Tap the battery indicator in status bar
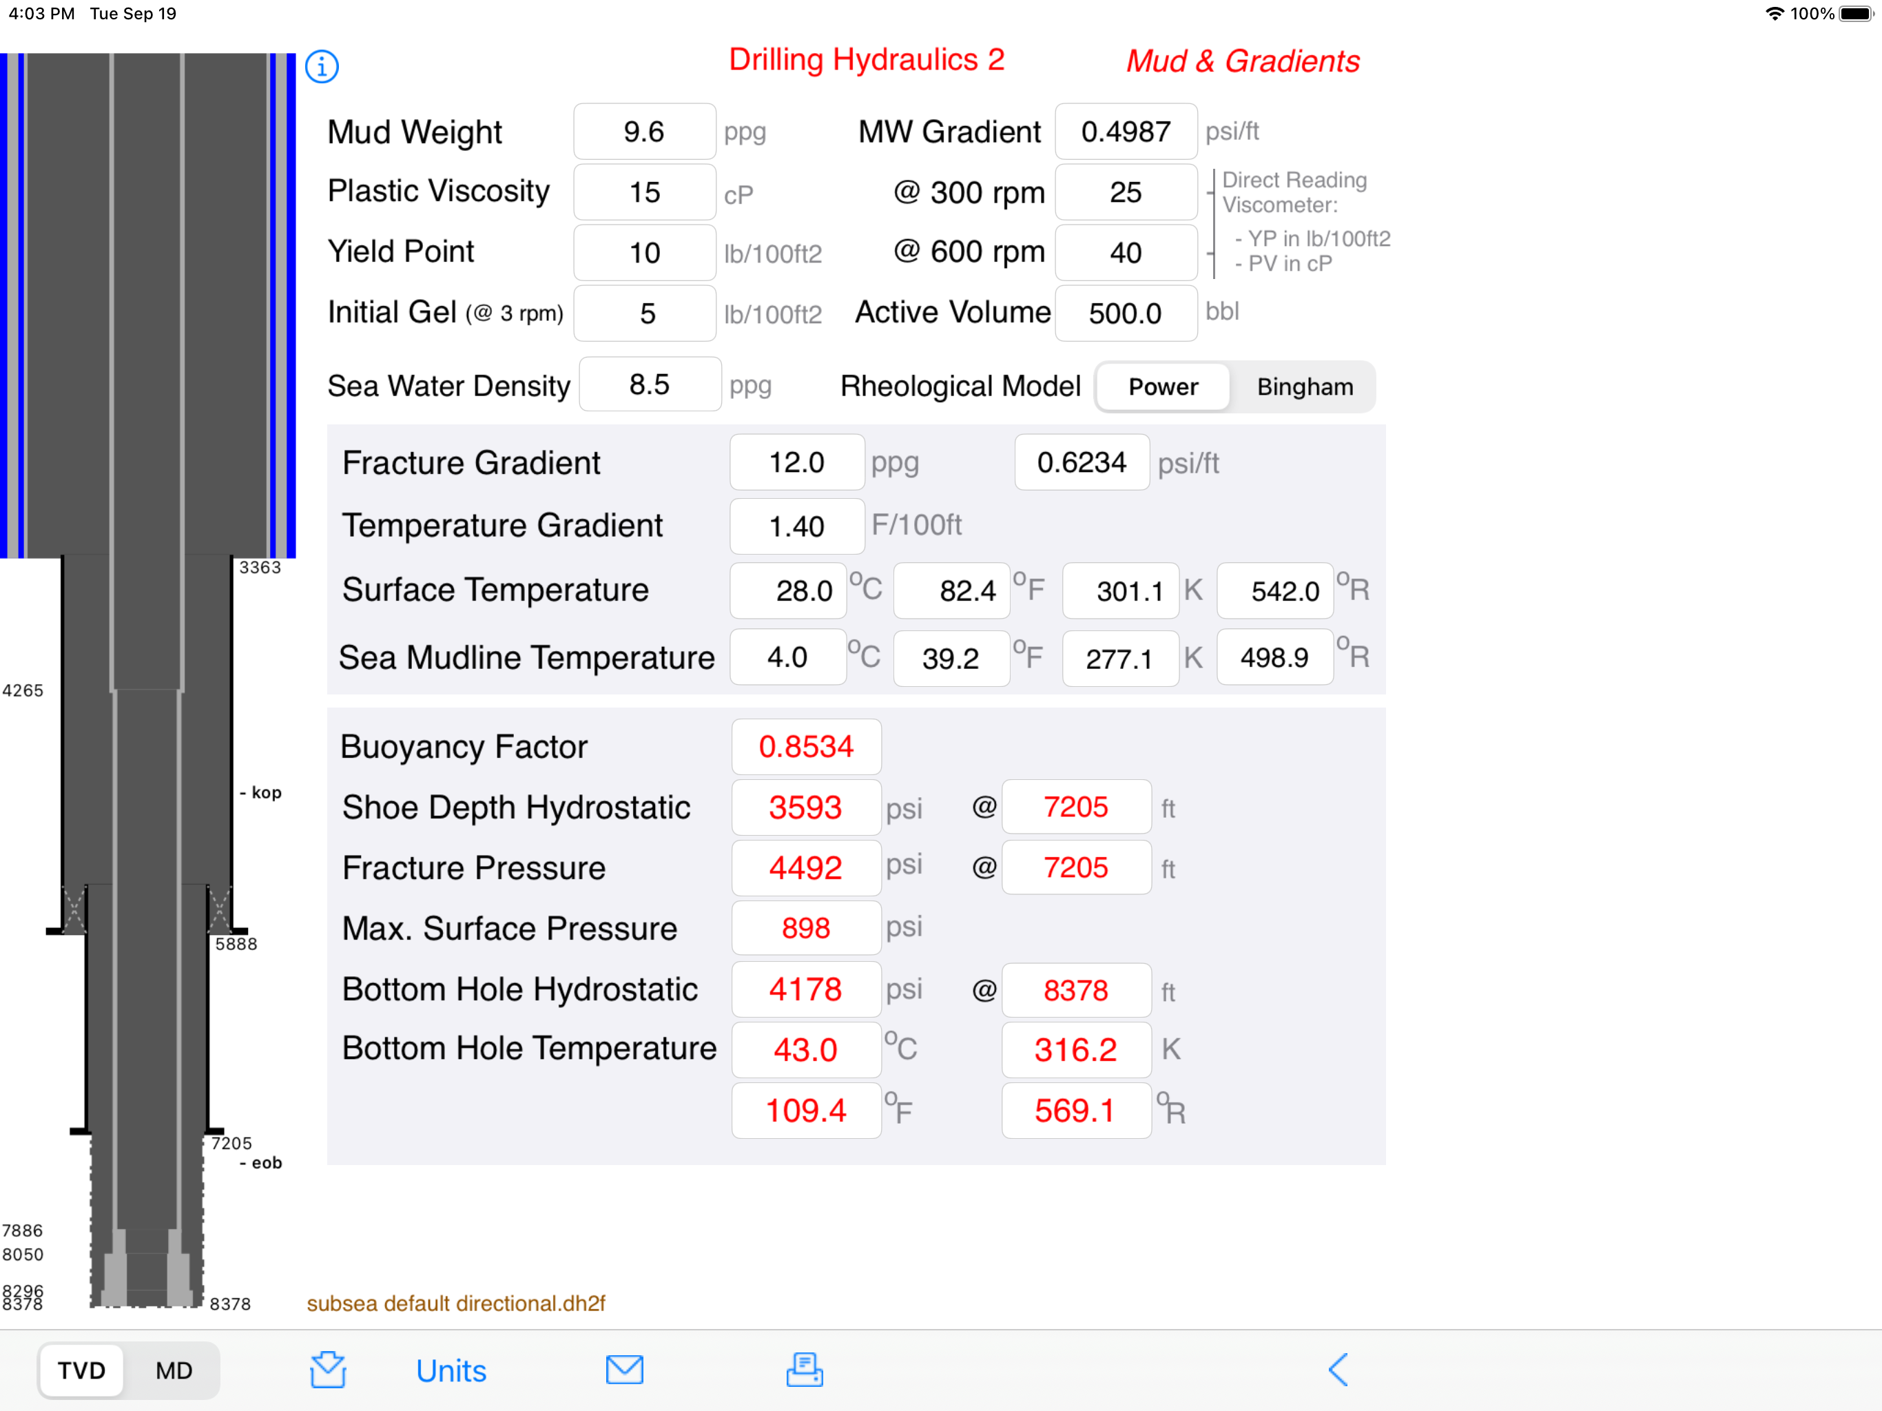Viewport: 1882px width, 1411px height. tap(1856, 14)
